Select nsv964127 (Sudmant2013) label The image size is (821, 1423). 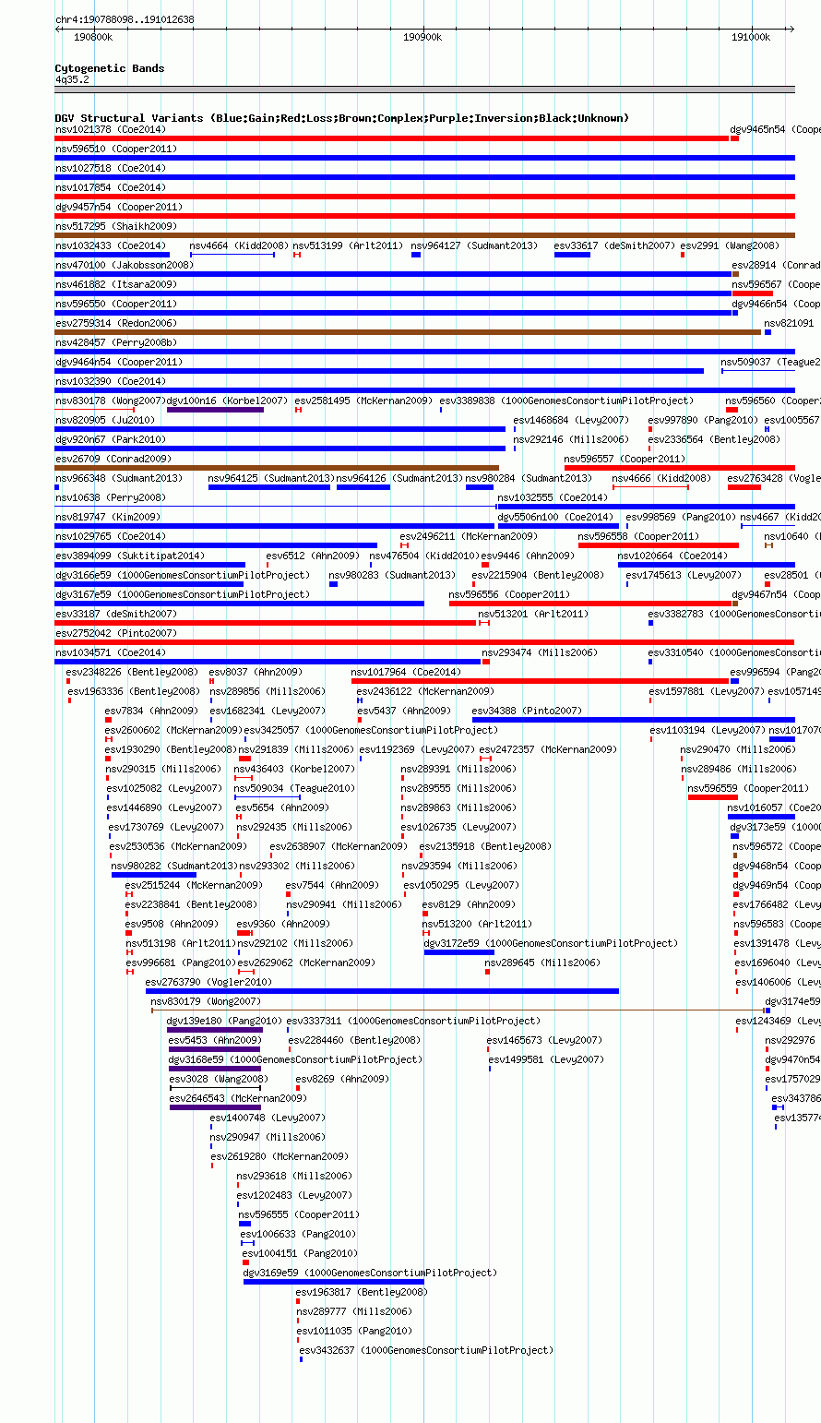coord(474,245)
